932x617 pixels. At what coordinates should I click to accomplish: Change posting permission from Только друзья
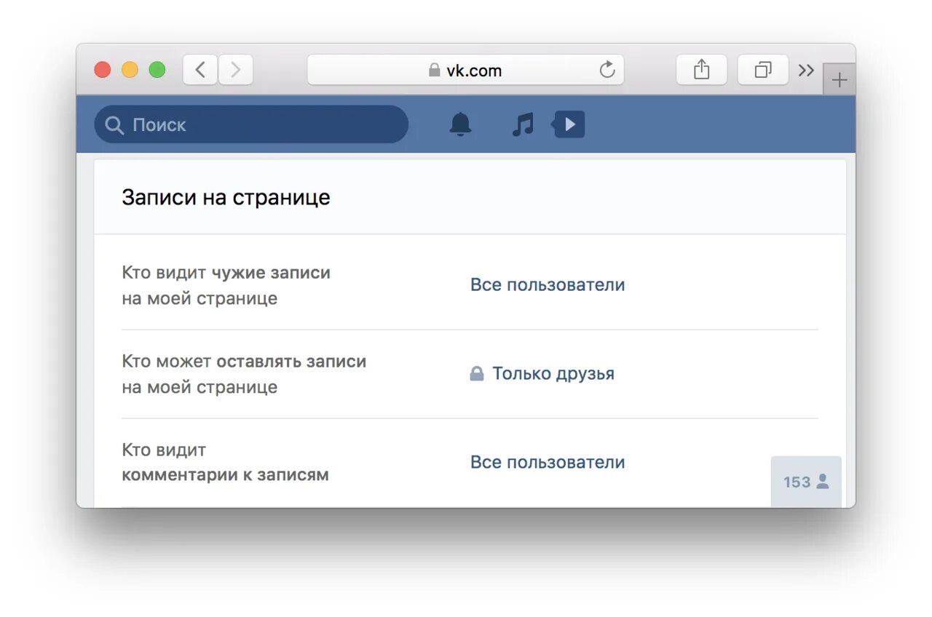pyautogui.click(x=553, y=373)
